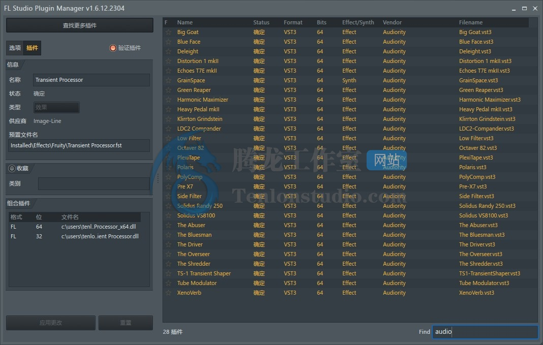Select the 64-bit FL combined plugin row

coord(75,227)
